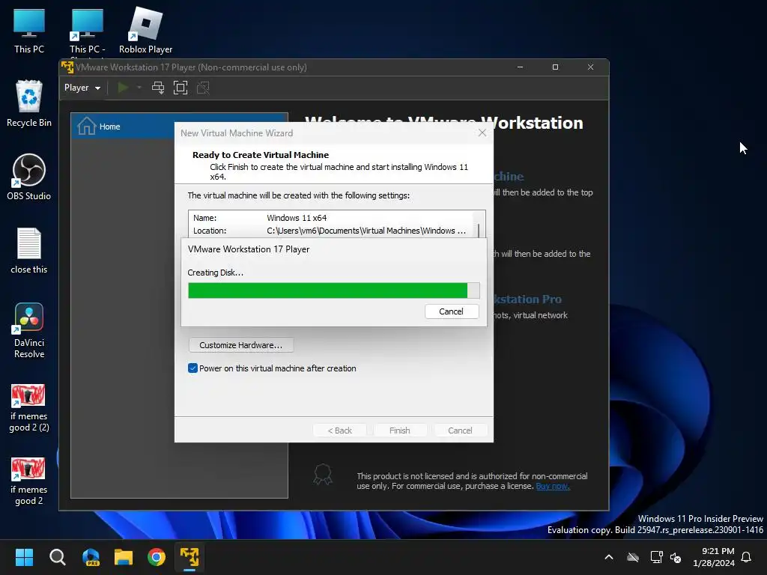
Task: Click the license ribbon badge icon
Action: (323, 474)
